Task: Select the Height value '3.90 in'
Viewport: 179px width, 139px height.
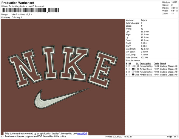Action: (175, 8)
